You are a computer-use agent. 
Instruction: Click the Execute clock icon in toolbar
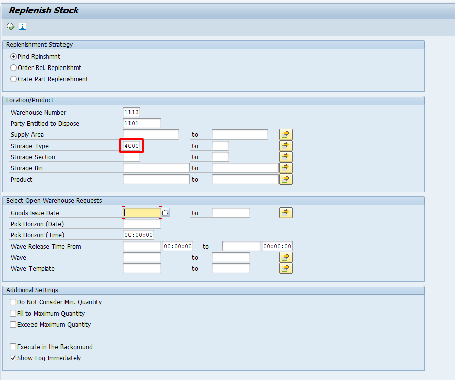pos(11,27)
